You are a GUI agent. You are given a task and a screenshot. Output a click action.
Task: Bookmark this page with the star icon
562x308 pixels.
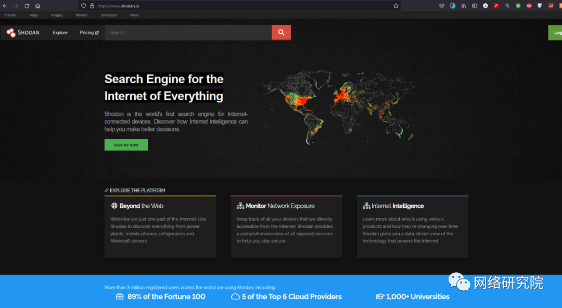(x=395, y=6)
